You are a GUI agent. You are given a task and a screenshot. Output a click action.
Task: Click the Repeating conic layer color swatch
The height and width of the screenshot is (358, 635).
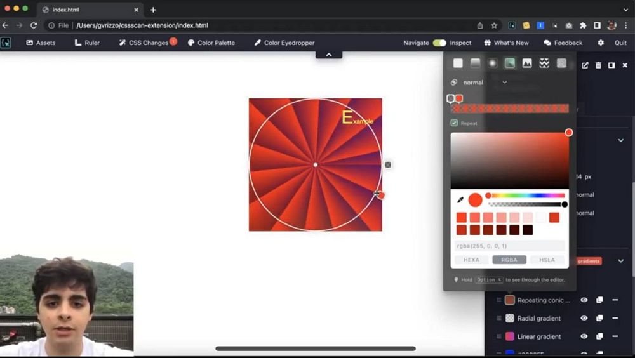click(509, 300)
